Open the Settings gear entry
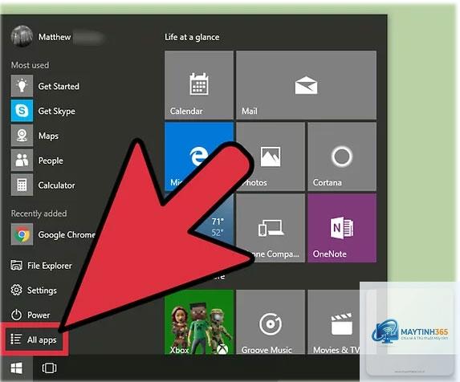 (x=34, y=291)
